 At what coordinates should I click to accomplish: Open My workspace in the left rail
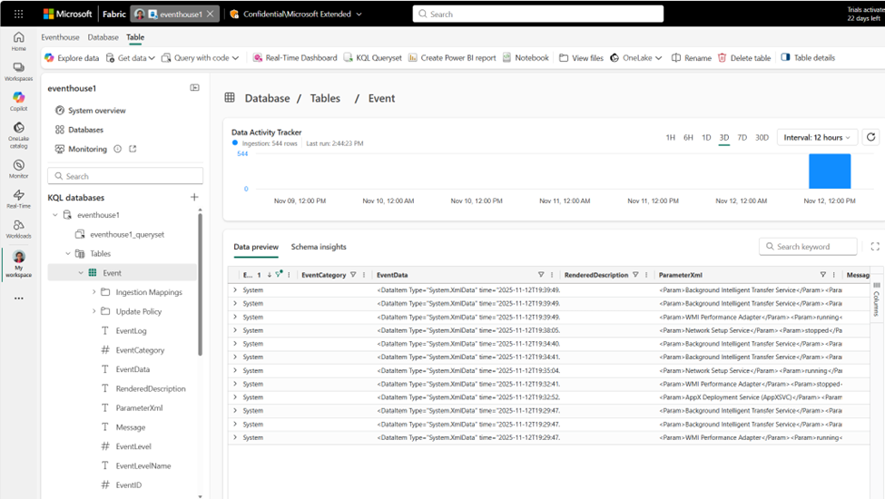point(19,264)
